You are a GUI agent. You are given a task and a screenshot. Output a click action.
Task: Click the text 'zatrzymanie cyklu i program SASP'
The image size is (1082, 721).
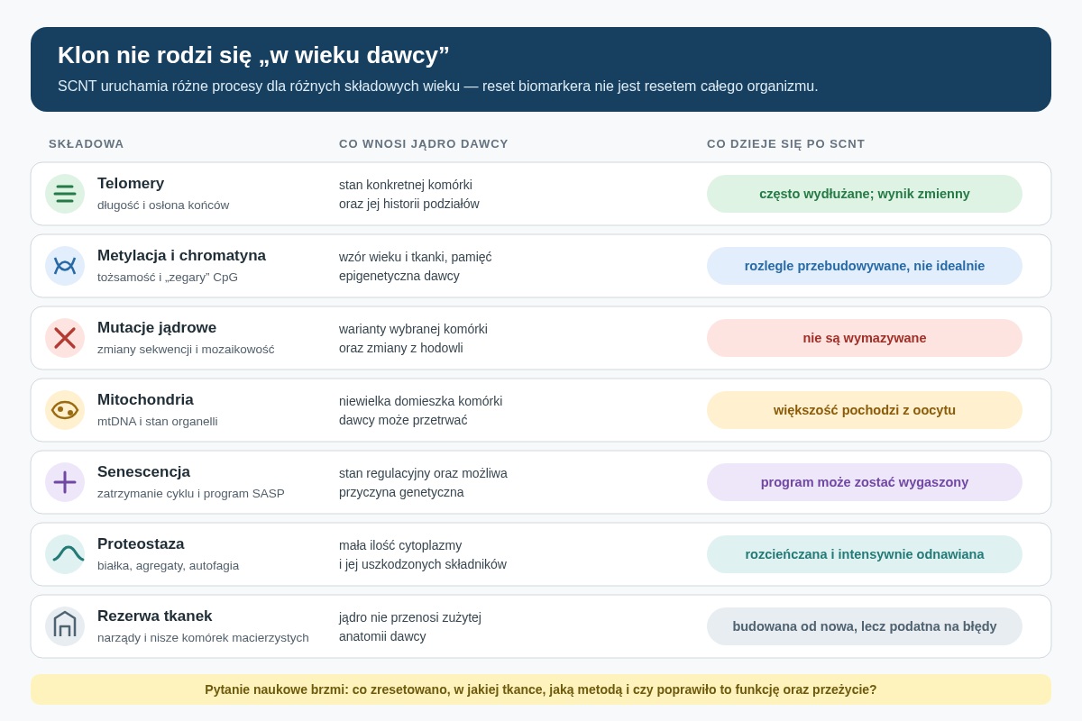point(191,494)
